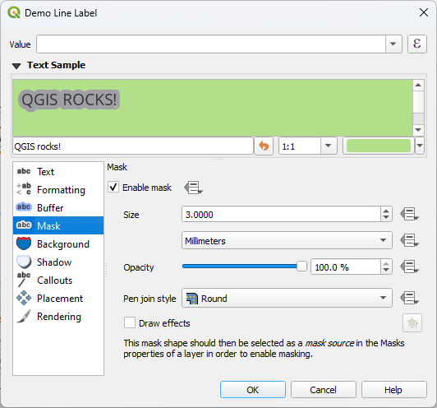Open data-defined override for Opacity
437x408 pixels.
[409, 267]
